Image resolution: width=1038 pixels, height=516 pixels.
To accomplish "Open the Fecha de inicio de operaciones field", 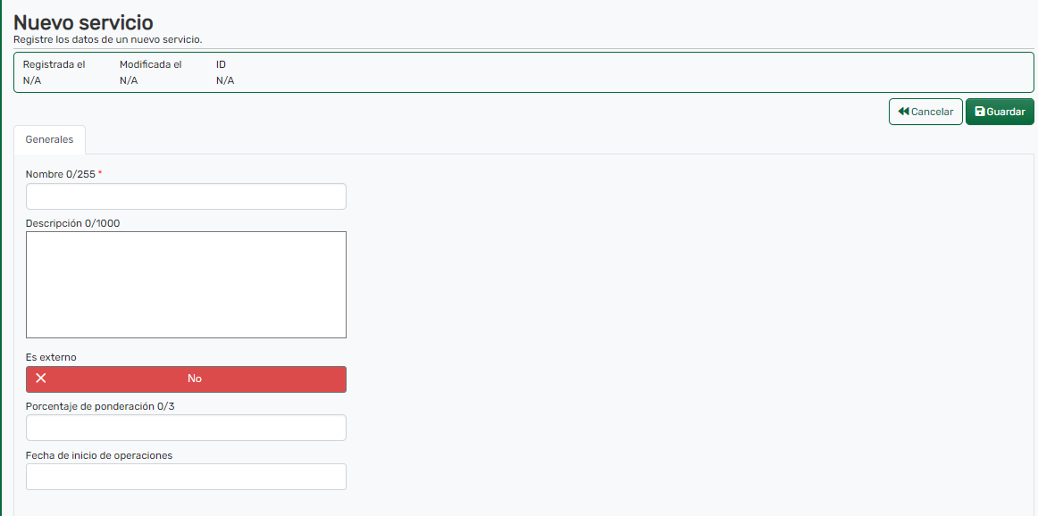I will point(186,477).
